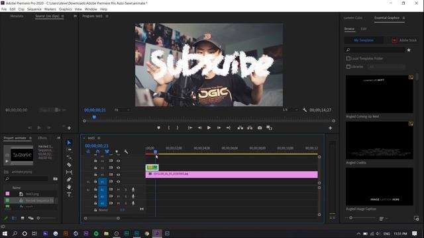
Task: Mute audio track A1
Action: point(118,190)
